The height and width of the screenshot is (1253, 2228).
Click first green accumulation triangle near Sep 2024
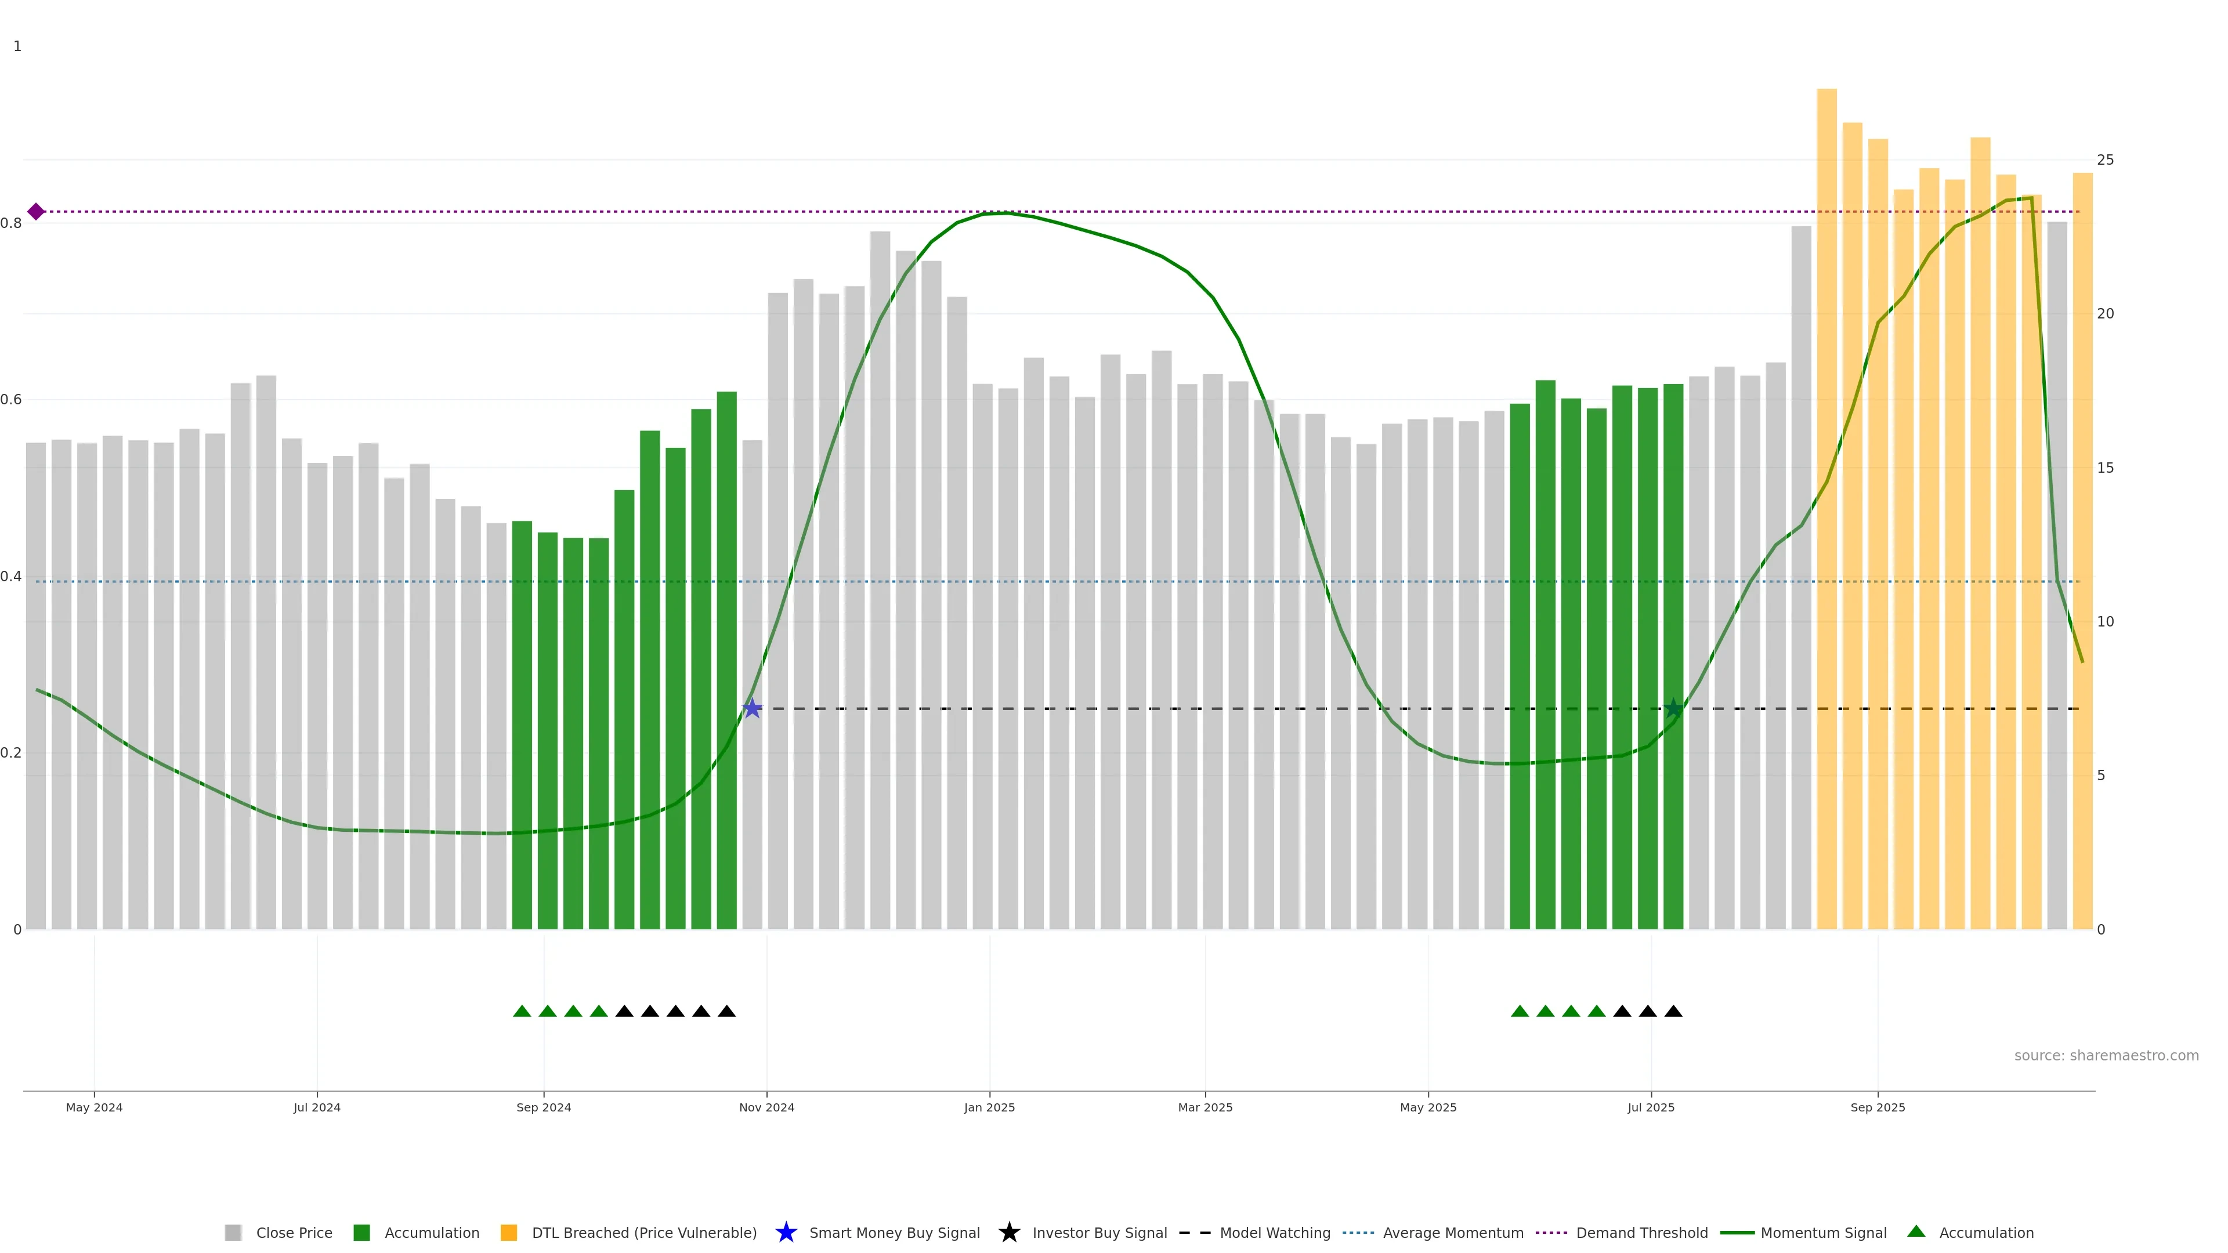(x=522, y=1012)
